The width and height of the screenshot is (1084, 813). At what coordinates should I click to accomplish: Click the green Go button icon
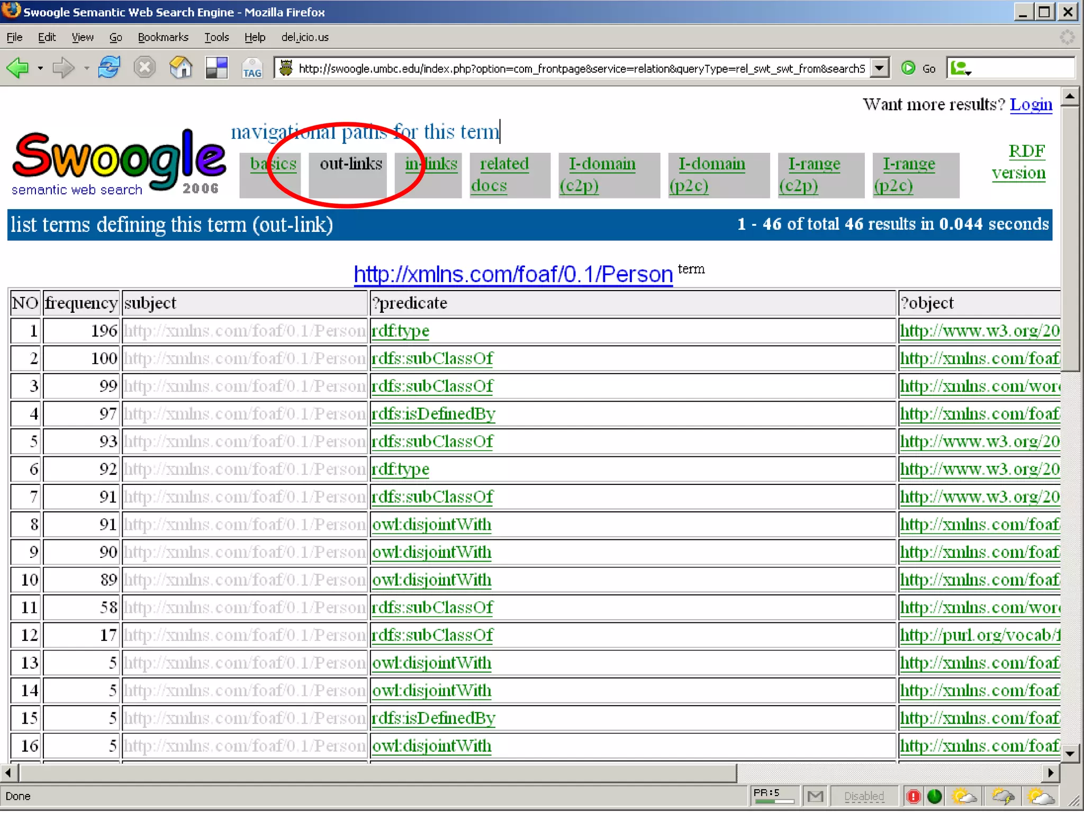908,68
